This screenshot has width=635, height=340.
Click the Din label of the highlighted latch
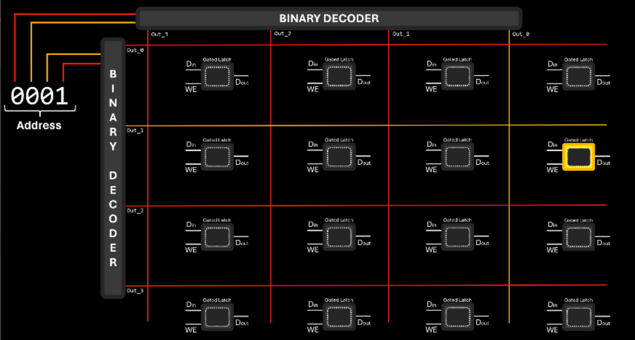coord(552,144)
